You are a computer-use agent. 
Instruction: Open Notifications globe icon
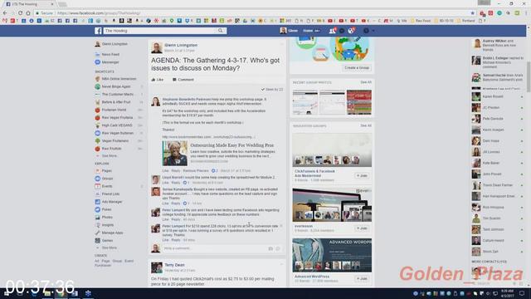pyautogui.click(x=351, y=31)
